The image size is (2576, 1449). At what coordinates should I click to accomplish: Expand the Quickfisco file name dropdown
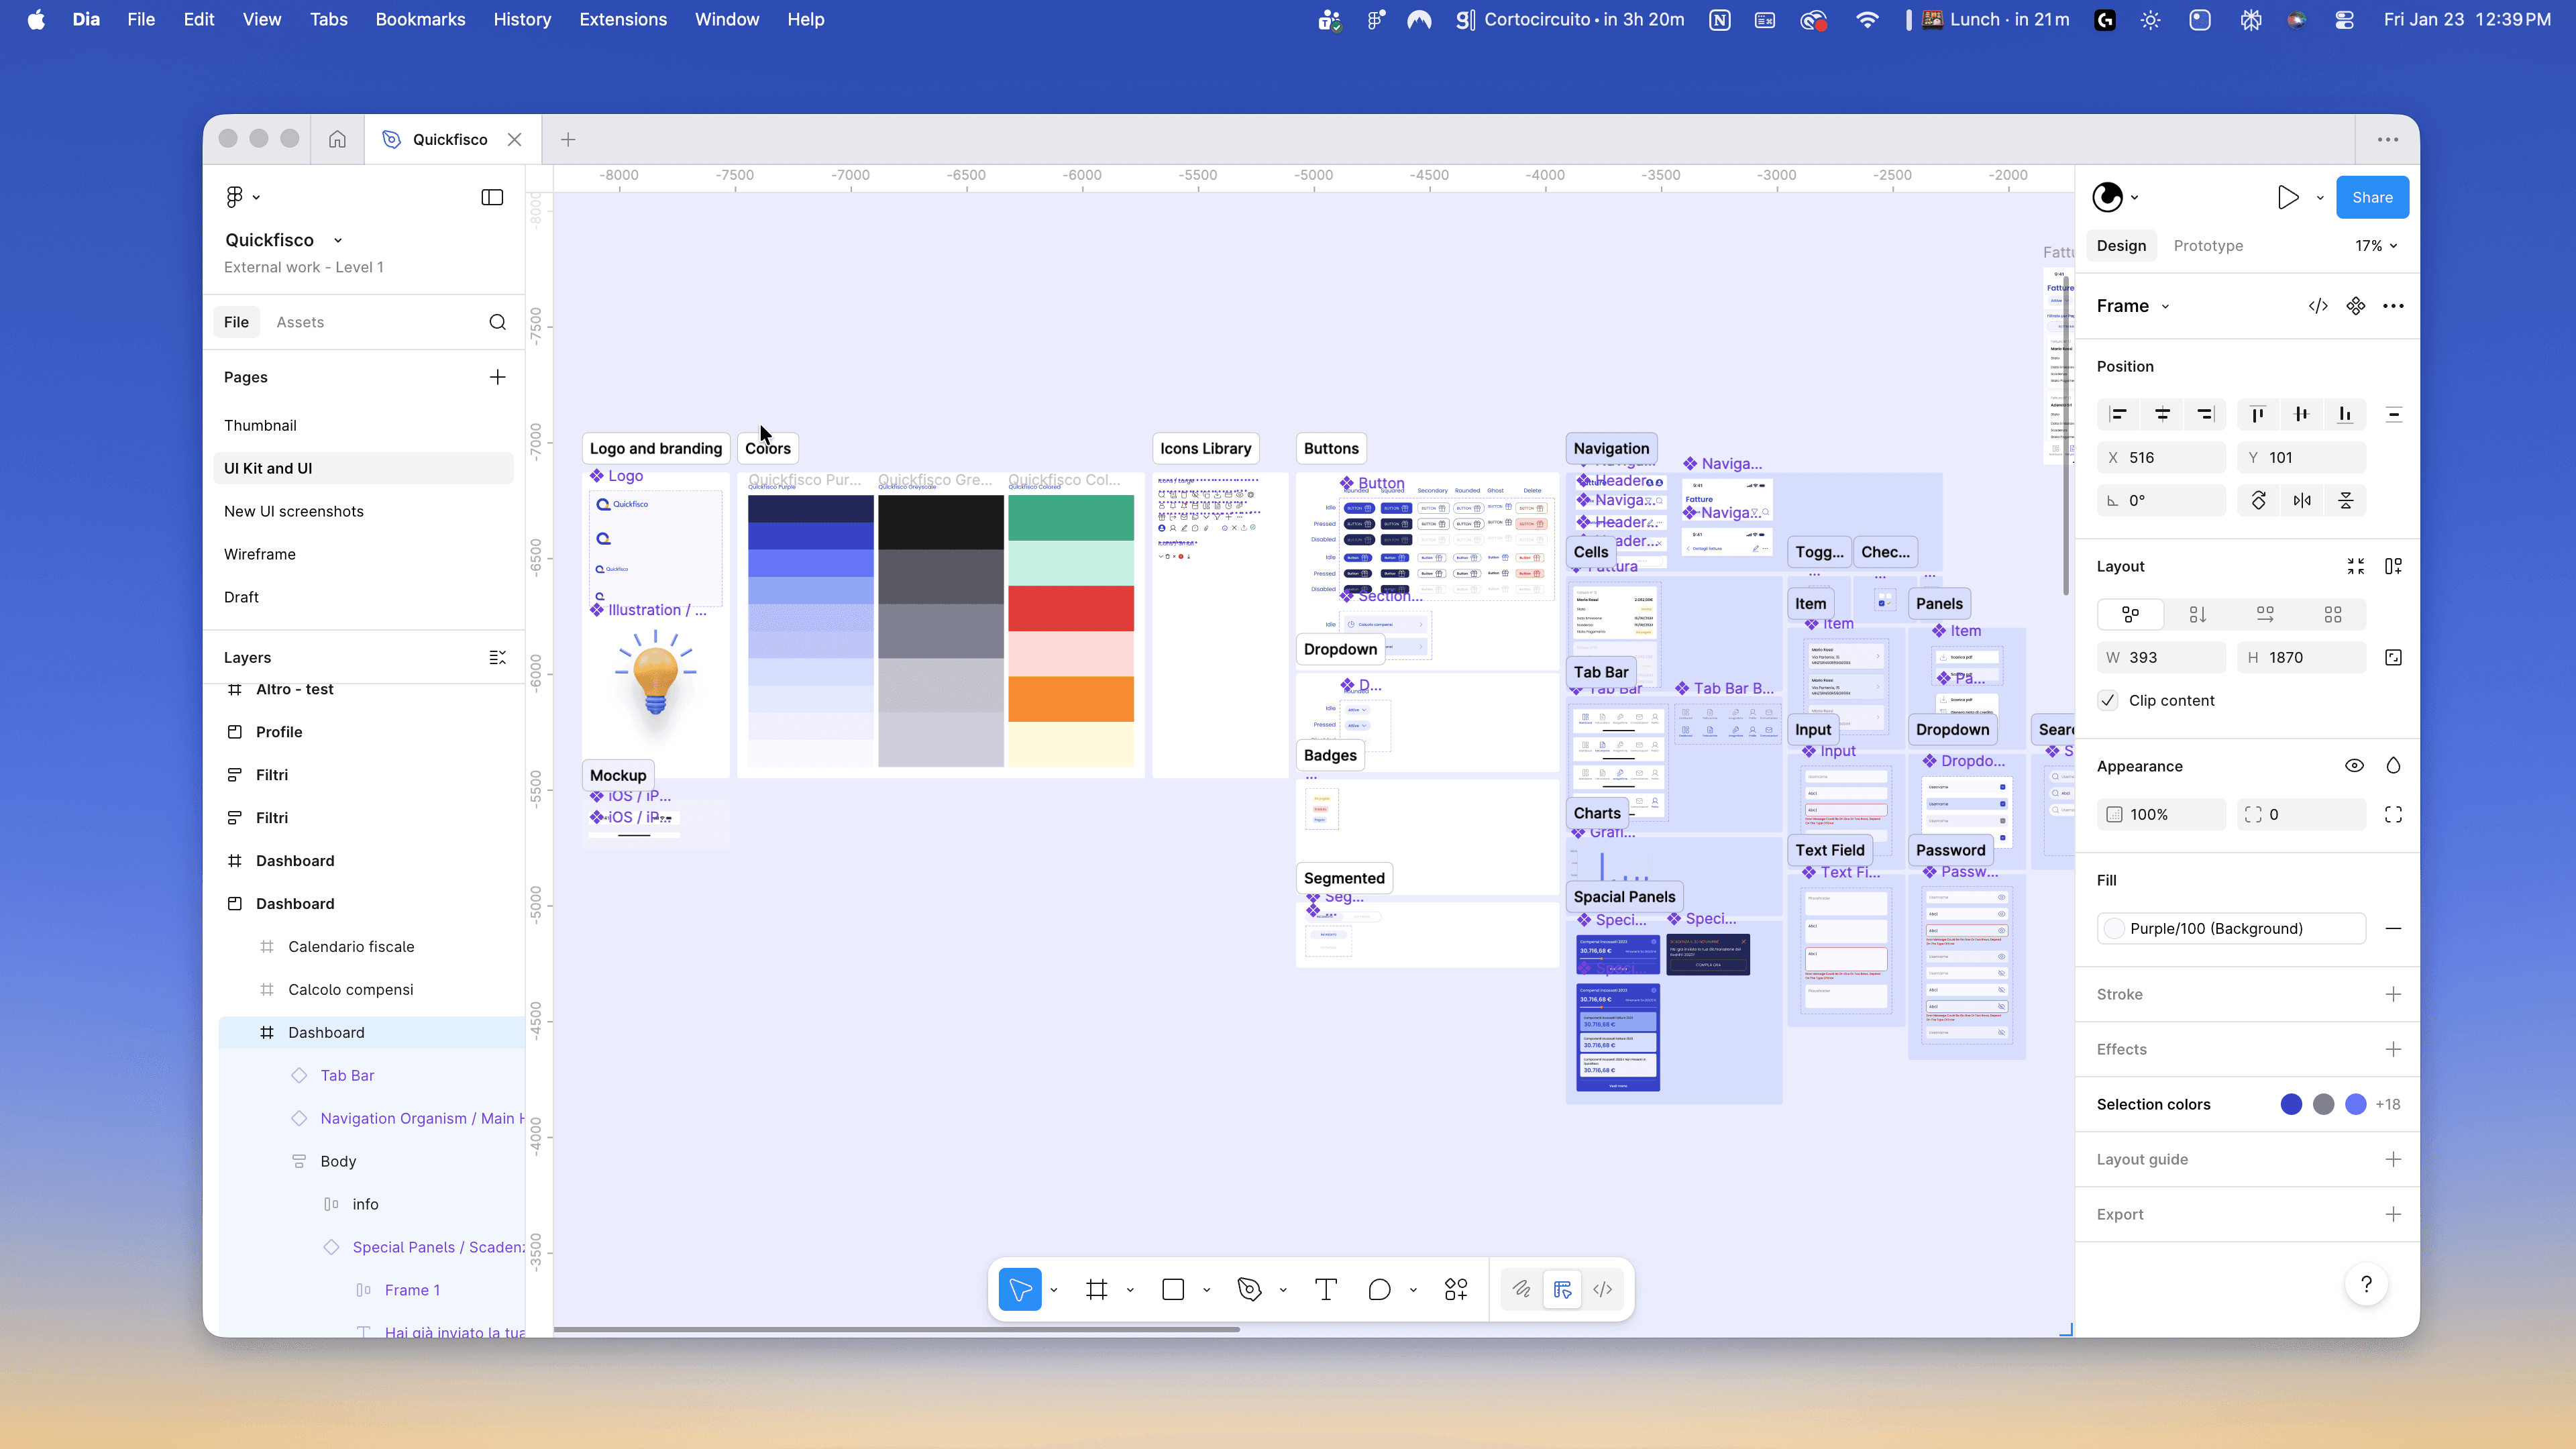click(338, 240)
